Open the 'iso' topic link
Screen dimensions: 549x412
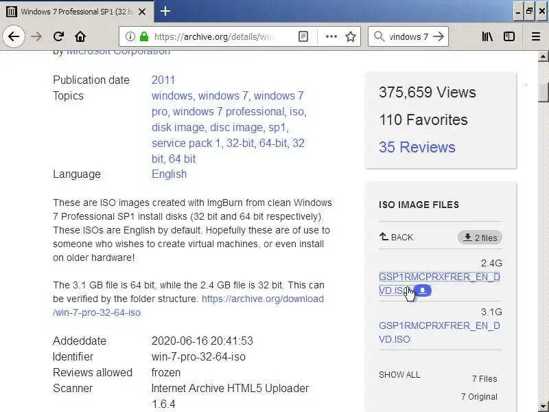pos(296,111)
